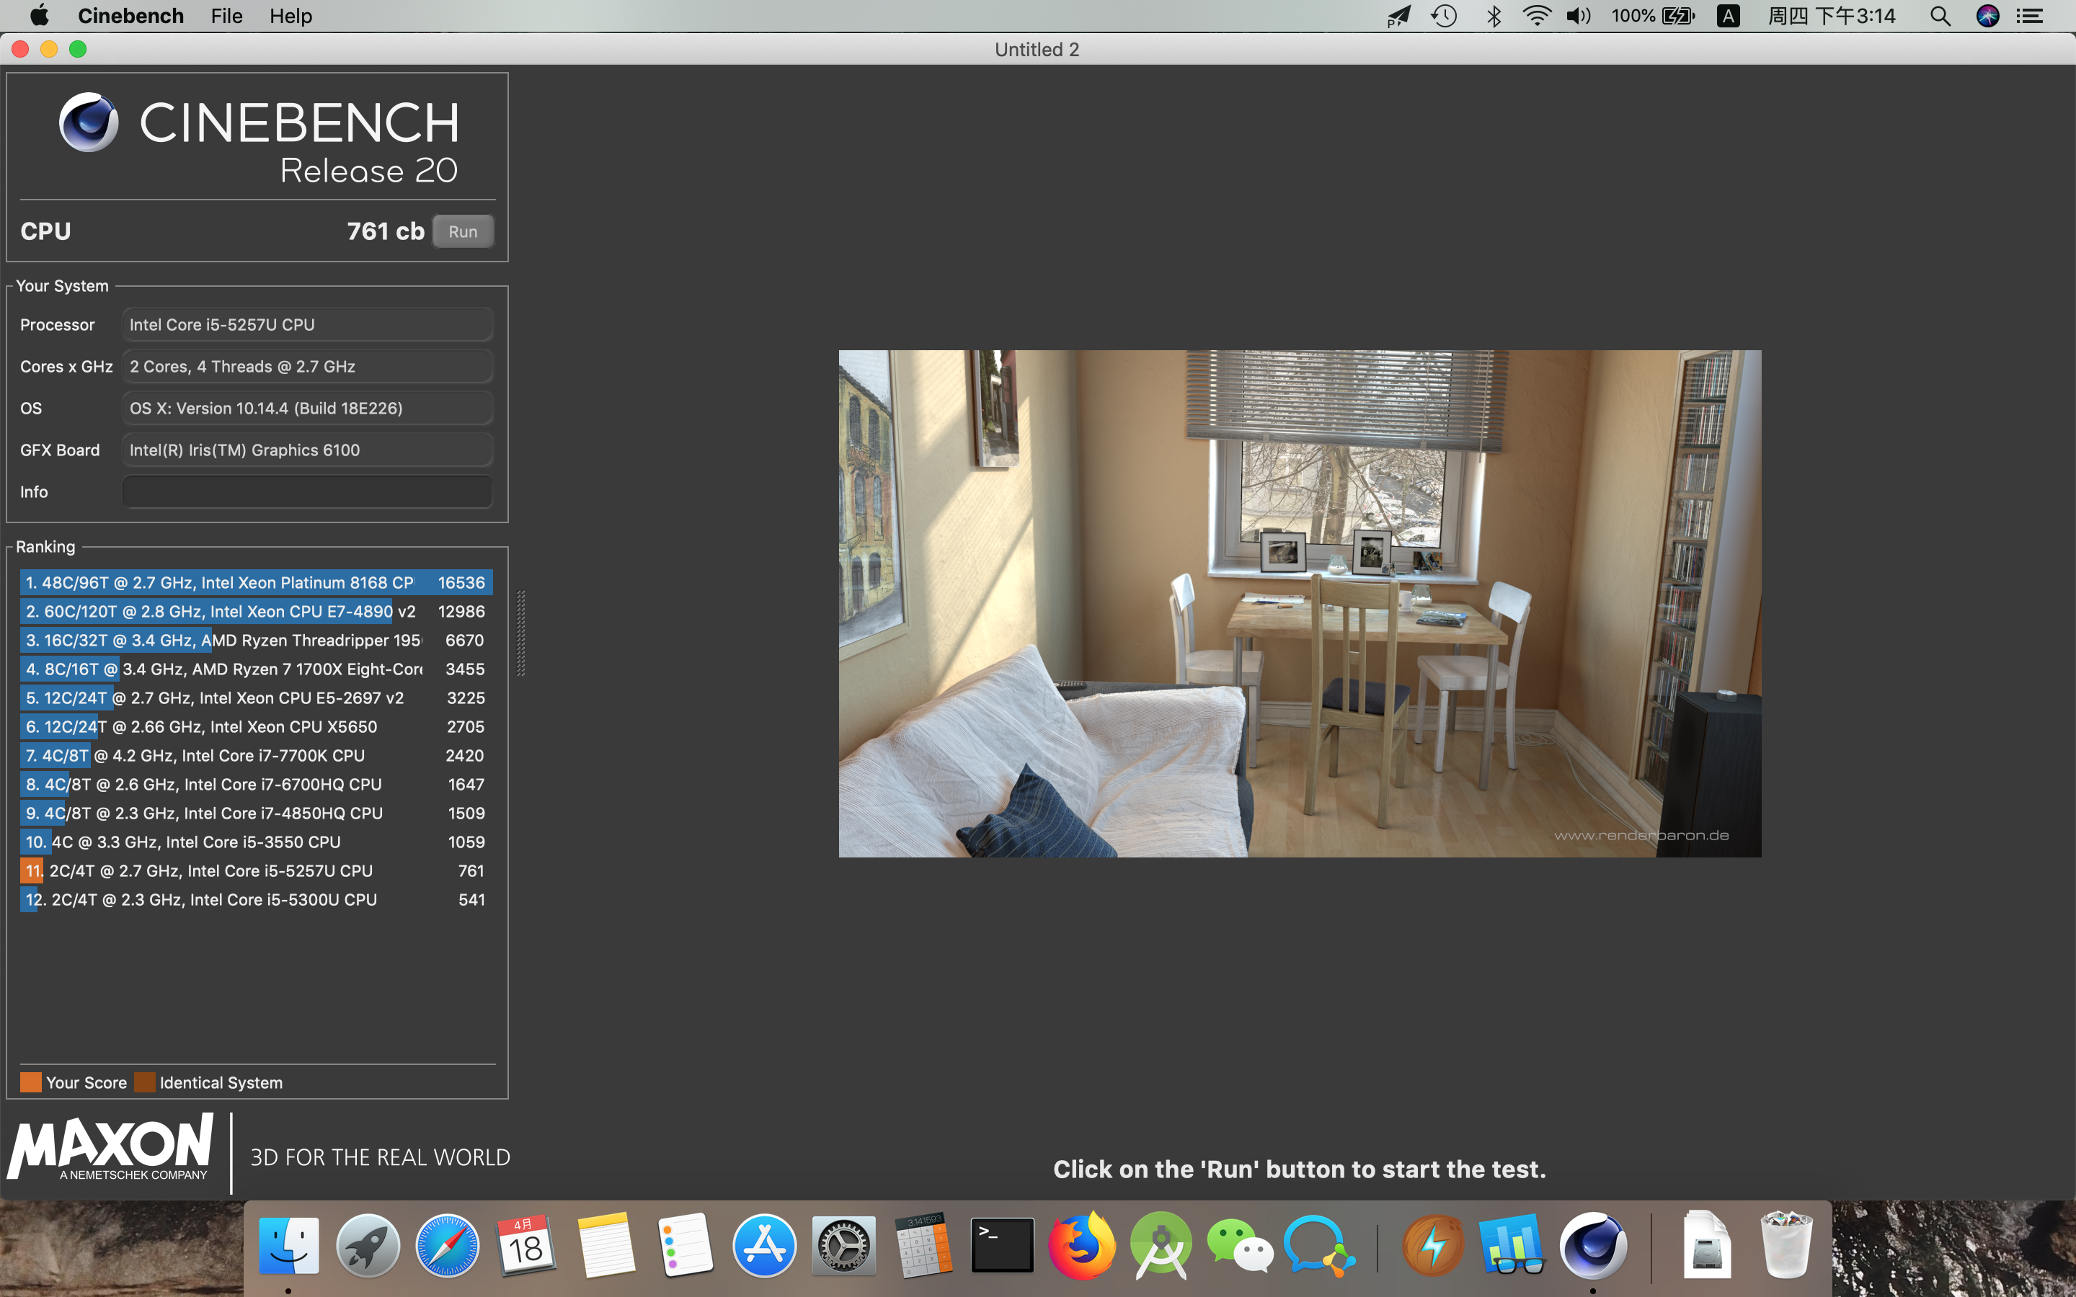Click the Safari browser icon
This screenshot has width=2076, height=1297.
pyautogui.click(x=445, y=1246)
